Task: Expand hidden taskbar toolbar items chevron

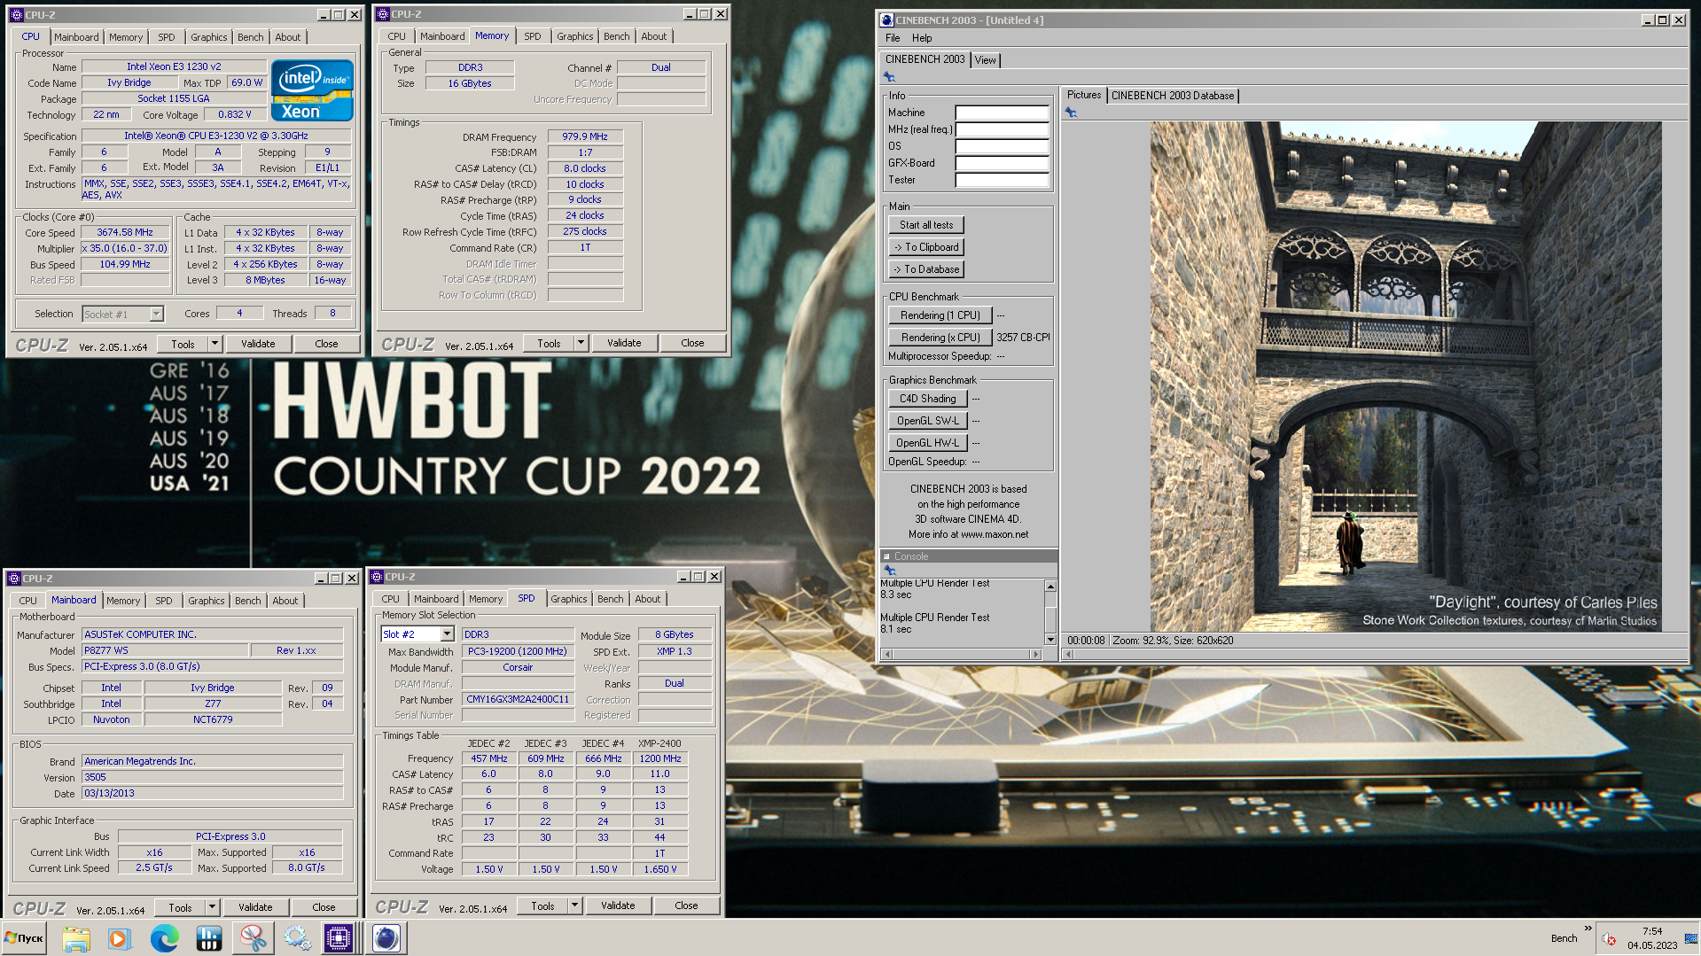Action: click(x=1588, y=929)
